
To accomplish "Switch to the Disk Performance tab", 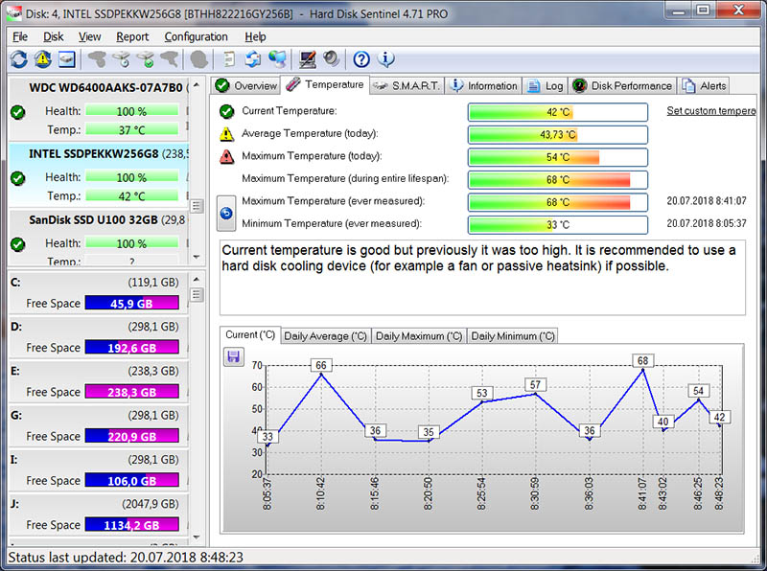I will [622, 85].
